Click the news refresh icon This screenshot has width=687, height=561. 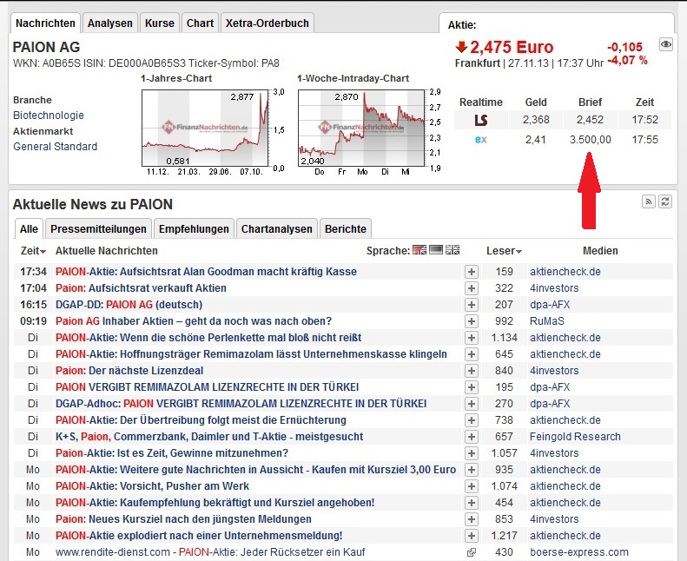[x=665, y=201]
